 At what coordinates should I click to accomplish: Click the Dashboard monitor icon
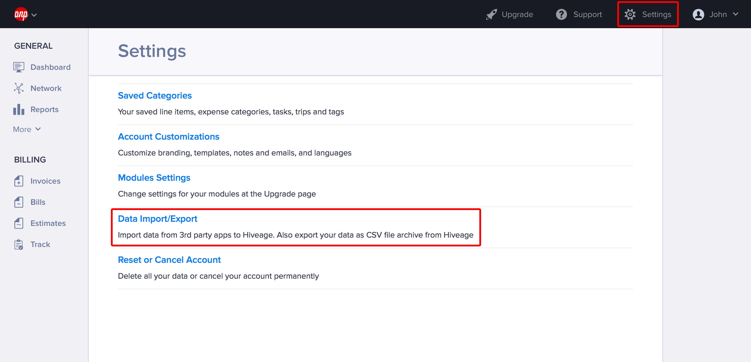(x=18, y=67)
